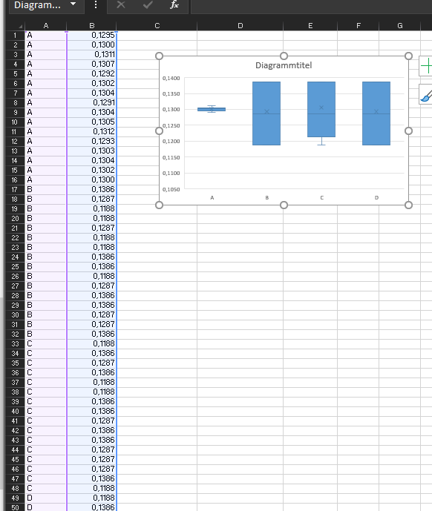Select column G header

click(x=400, y=26)
